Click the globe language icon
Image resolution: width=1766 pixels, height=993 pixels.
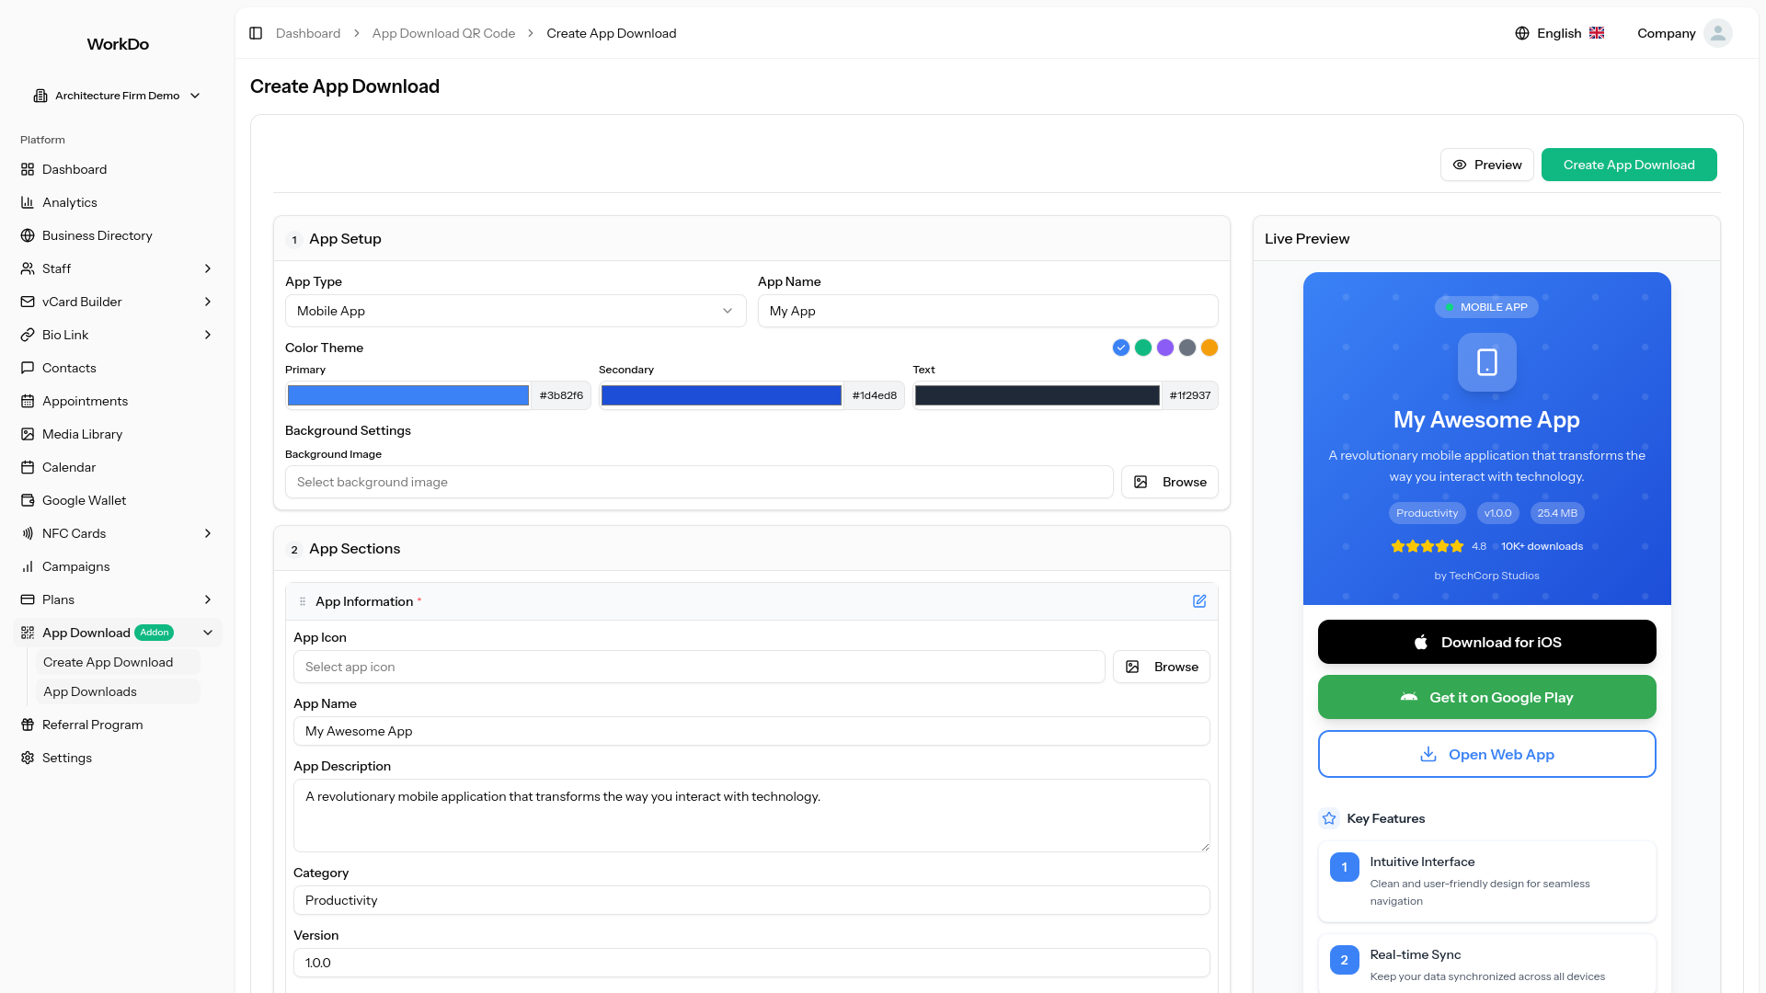pos(1522,33)
